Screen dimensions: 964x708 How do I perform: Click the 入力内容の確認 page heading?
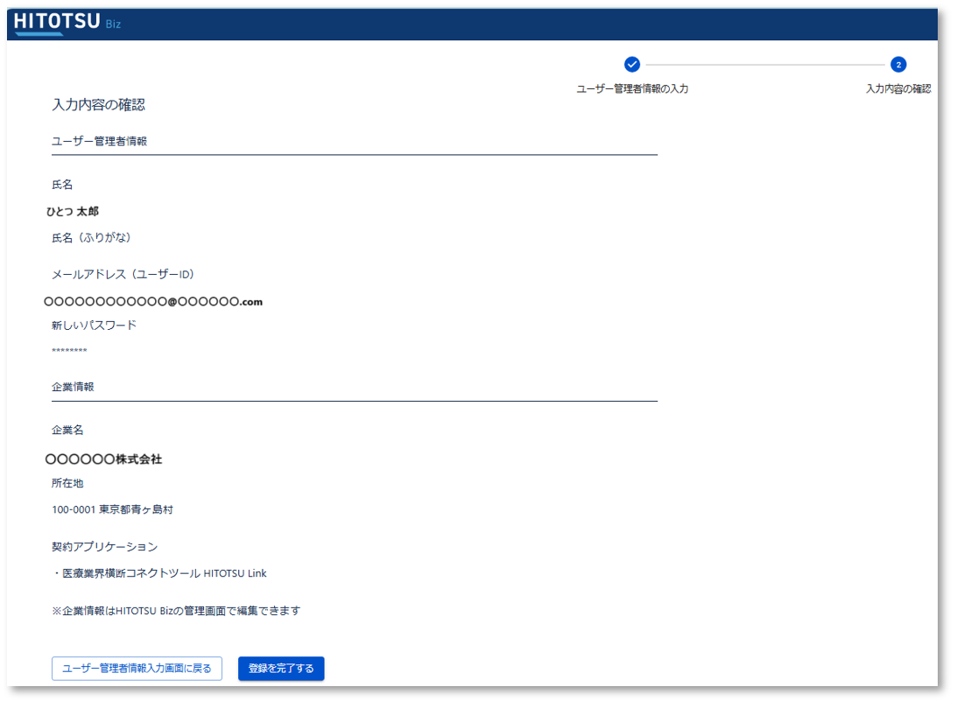98,105
